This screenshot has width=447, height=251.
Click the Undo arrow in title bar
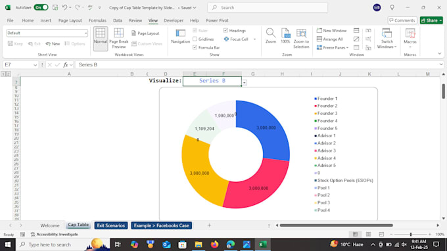pos(64,7)
